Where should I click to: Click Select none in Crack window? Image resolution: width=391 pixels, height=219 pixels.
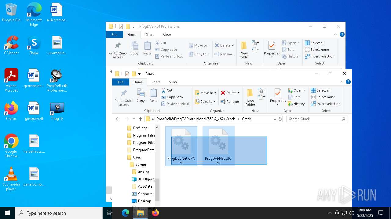pyautogui.click(x=323, y=97)
